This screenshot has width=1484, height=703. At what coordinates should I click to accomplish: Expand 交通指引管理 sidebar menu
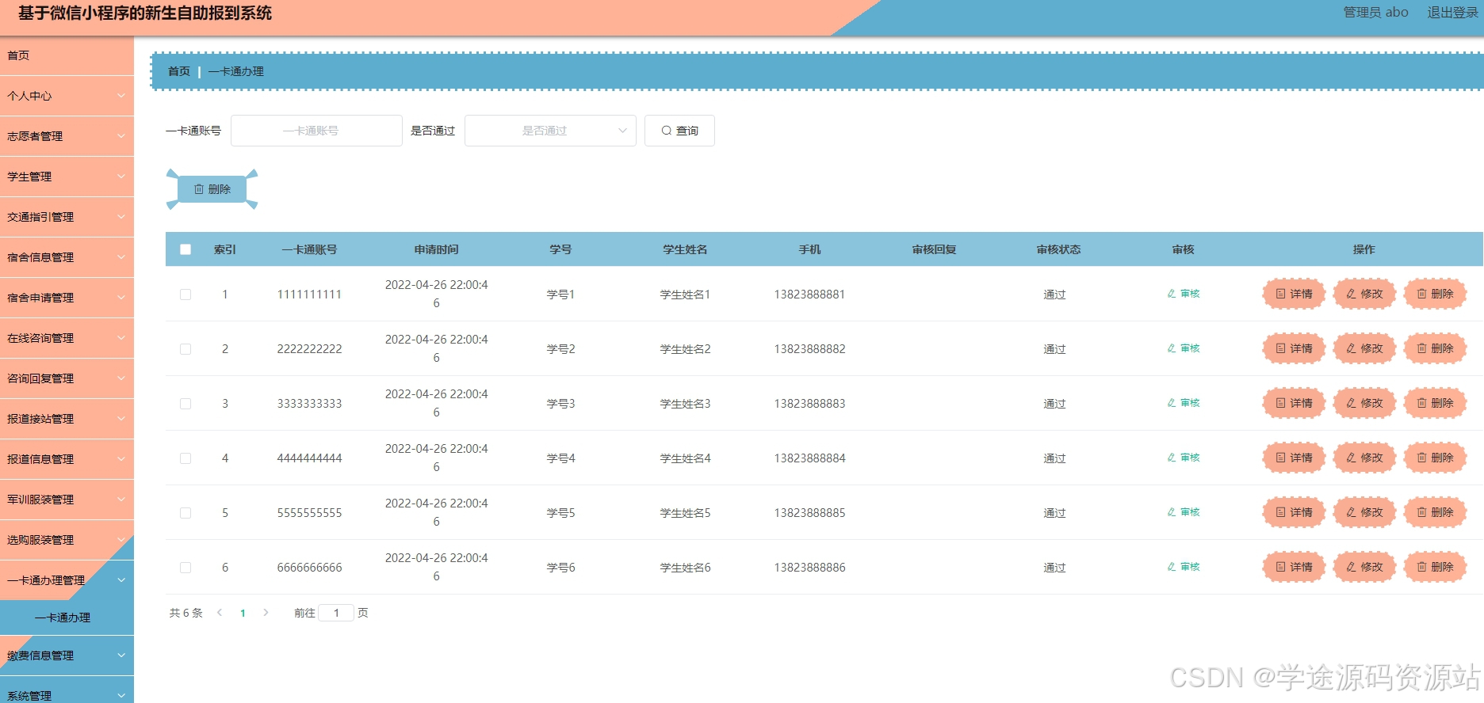pyautogui.click(x=67, y=217)
